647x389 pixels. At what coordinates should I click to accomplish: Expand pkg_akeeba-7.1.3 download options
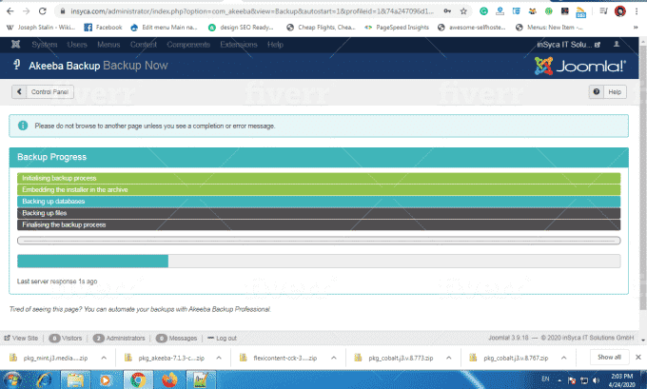tap(219, 358)
